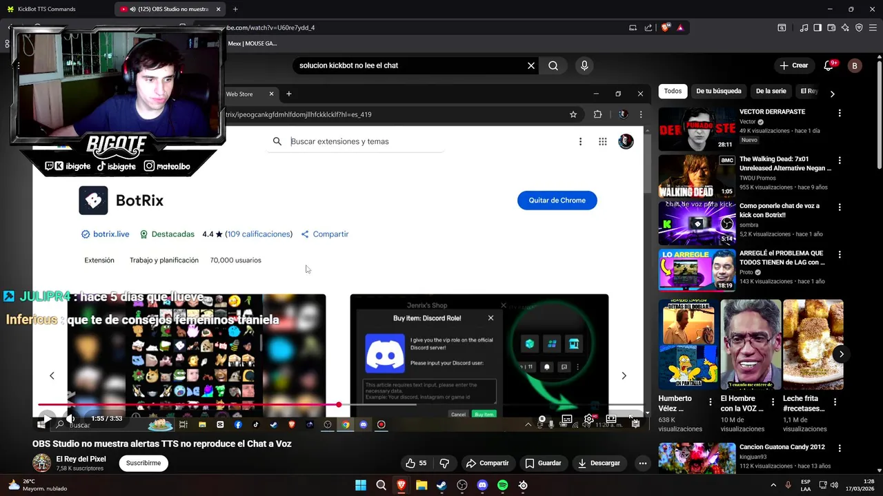This screenshot has width=883, height=496.
Task: Click the Descargar button
Action: (x=599, y=463)
